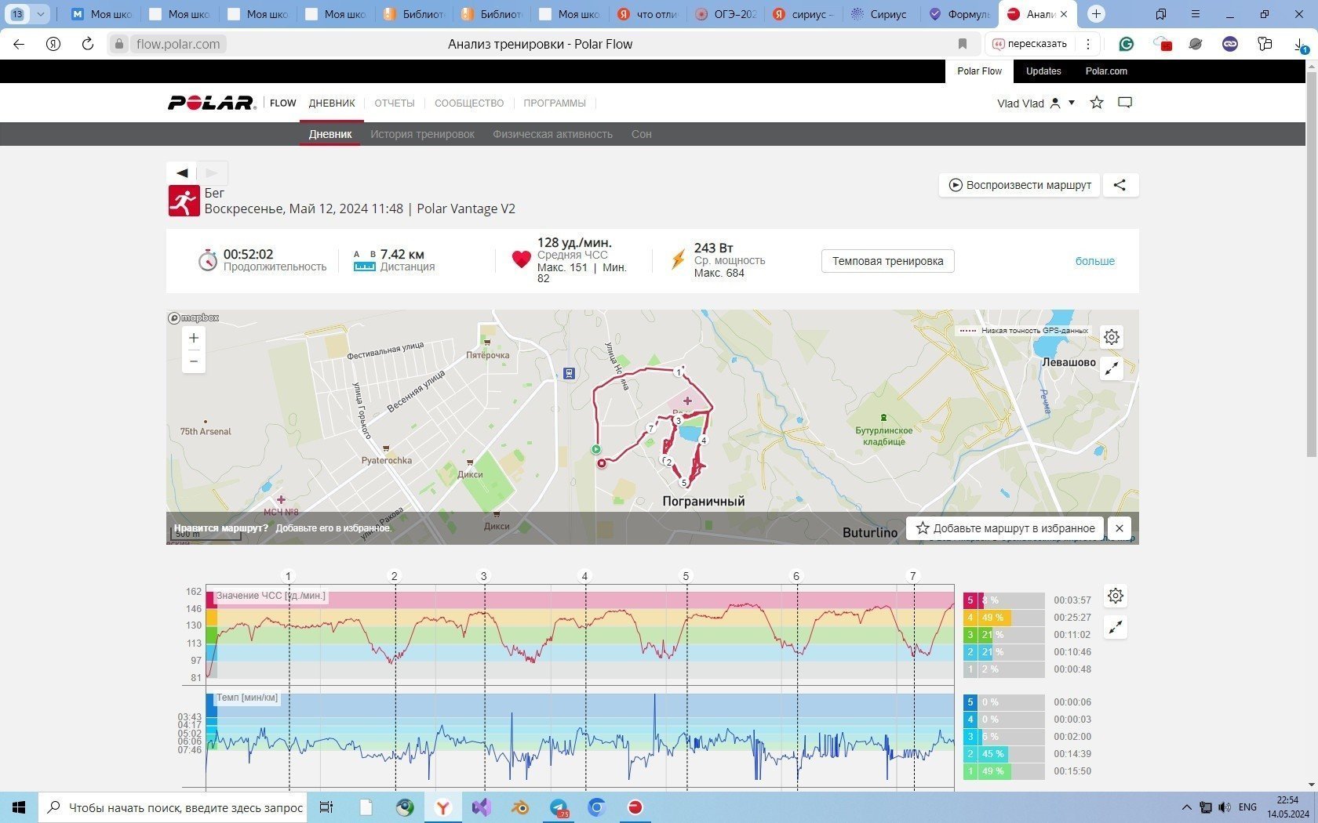Screen dimensions: 1318x823
Task: Open a new browser tab
Action: point(1097,14)
